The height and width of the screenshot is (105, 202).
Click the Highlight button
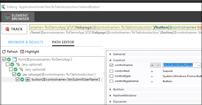click(30, 52)
